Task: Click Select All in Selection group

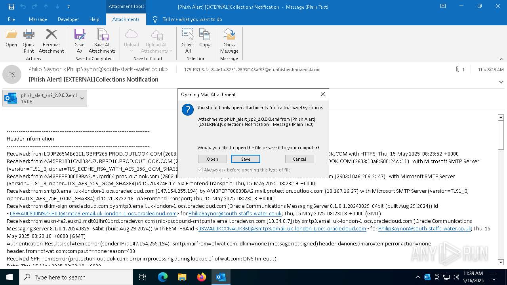Action: click(188, 41)
